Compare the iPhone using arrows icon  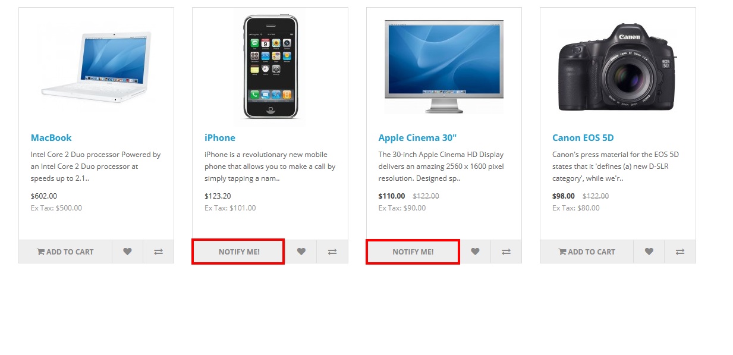coord(332,252)
